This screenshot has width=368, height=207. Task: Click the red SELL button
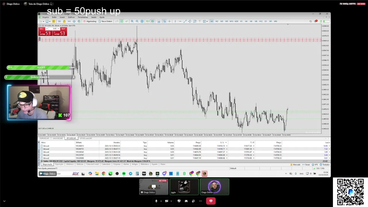point(42,29)
